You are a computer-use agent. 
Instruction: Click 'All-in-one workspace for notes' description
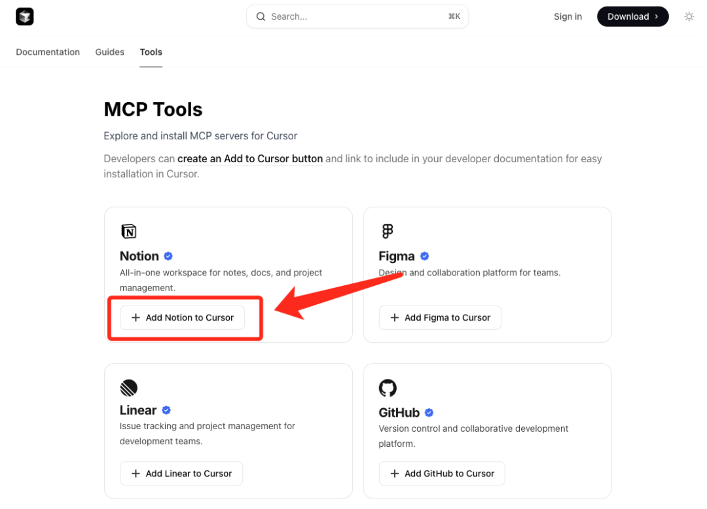pos(221,280)
